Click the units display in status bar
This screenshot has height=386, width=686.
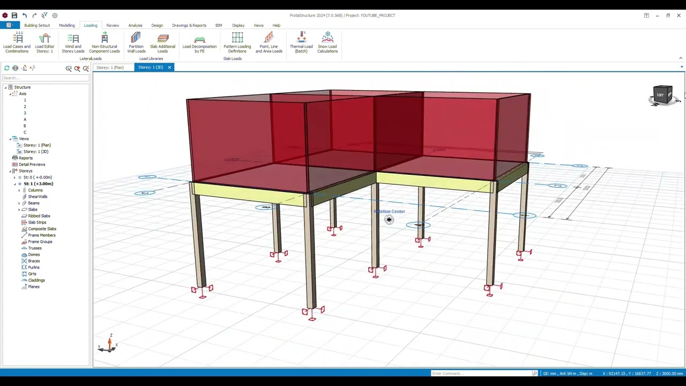click(x=568, y=373)
